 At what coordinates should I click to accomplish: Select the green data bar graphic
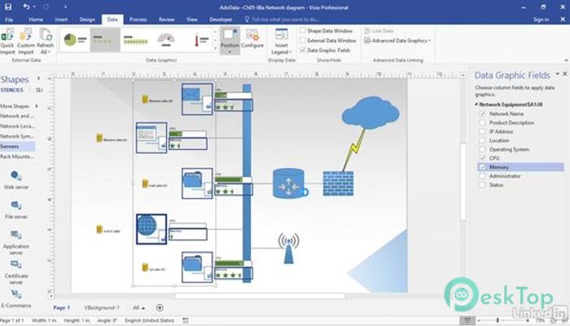136,40
